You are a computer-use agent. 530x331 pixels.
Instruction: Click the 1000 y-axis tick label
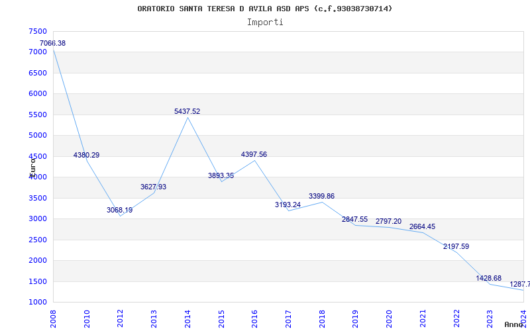(38, 302)
